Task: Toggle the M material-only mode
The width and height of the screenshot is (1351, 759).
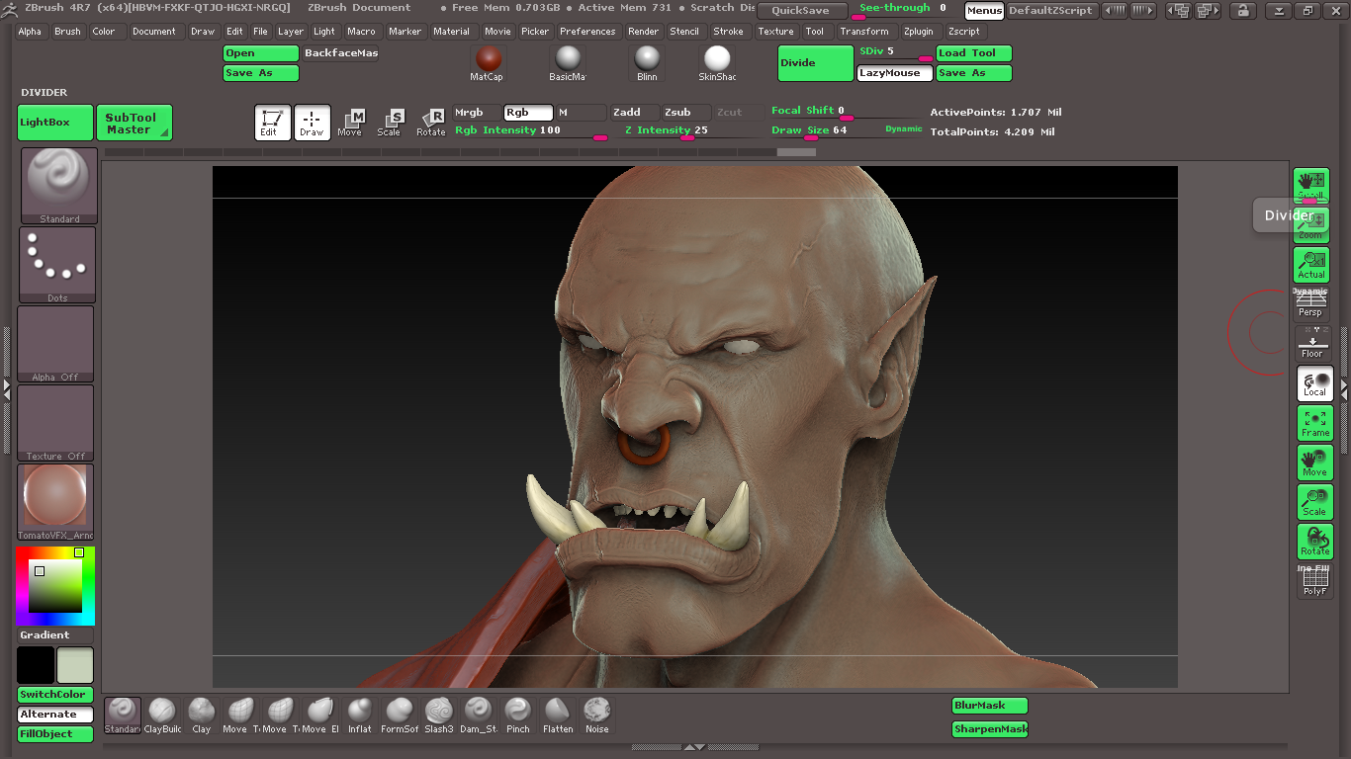Action: [581, 113]
